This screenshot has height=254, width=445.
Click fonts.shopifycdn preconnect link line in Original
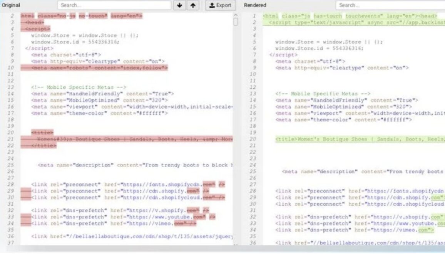[x=128, y=185]
